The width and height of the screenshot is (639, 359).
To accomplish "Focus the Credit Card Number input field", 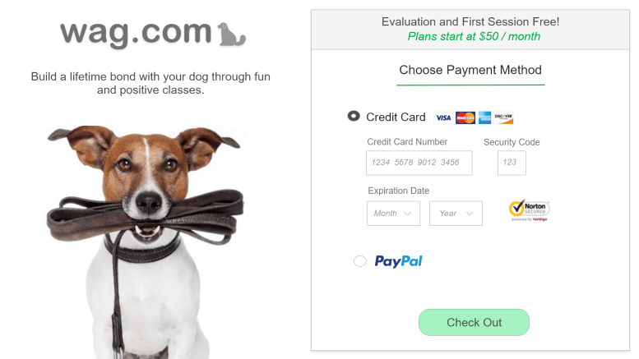I will click(x=419, y=163).
